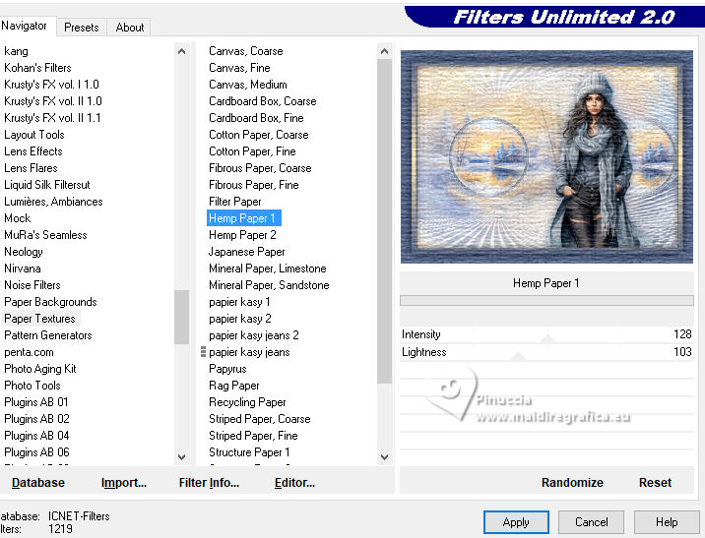This screenshot has width=705, height=538.
Task: Adjust the Lightness slider handle
Action: click(518, 357)
